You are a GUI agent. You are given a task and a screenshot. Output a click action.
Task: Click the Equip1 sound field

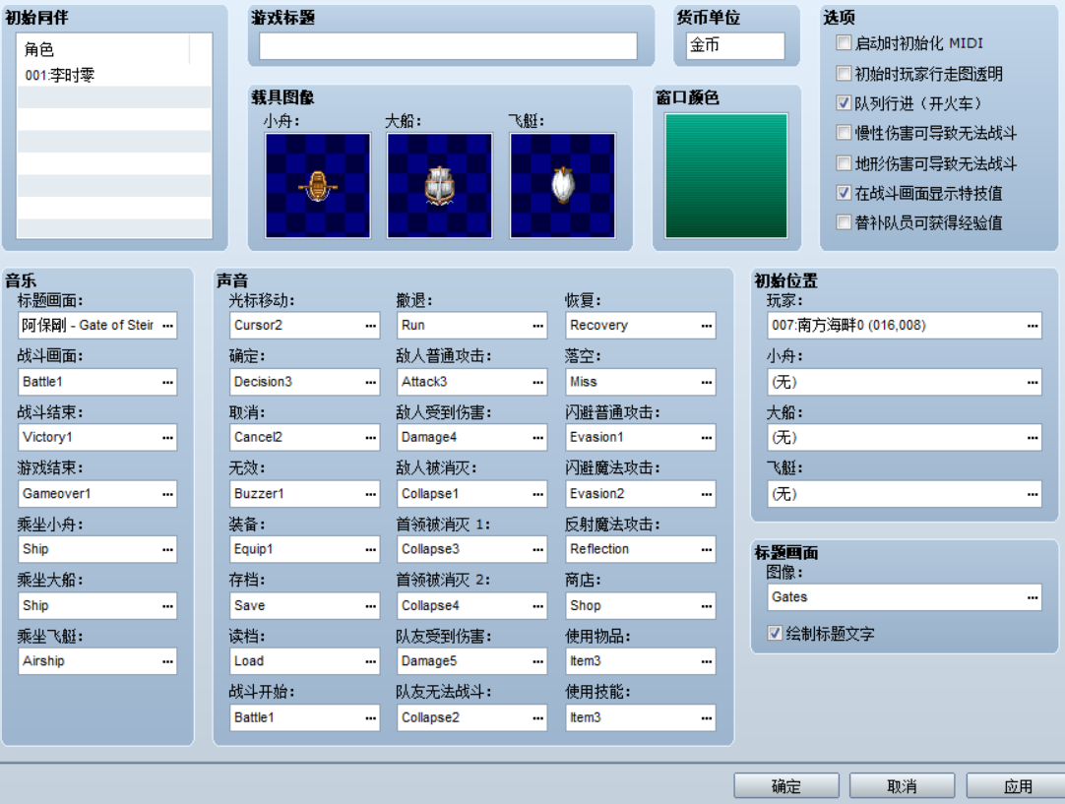coord(304,549)
